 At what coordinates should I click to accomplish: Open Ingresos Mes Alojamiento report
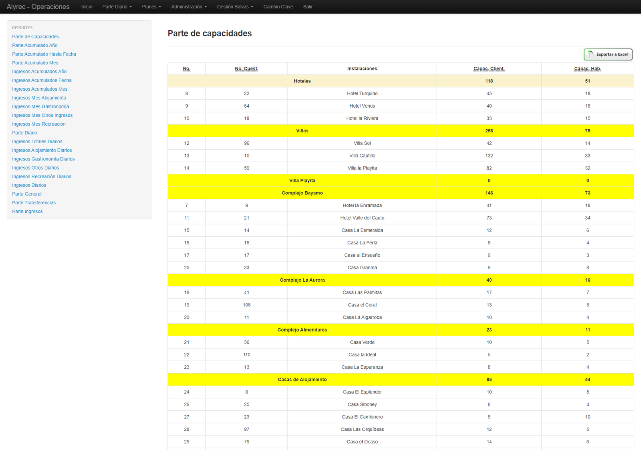click(x=39, y=98)
